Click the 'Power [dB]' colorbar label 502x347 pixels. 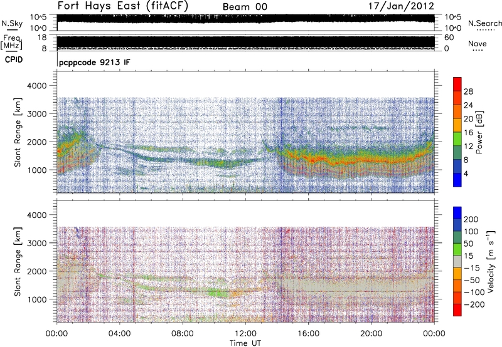(x=479, y=132)
